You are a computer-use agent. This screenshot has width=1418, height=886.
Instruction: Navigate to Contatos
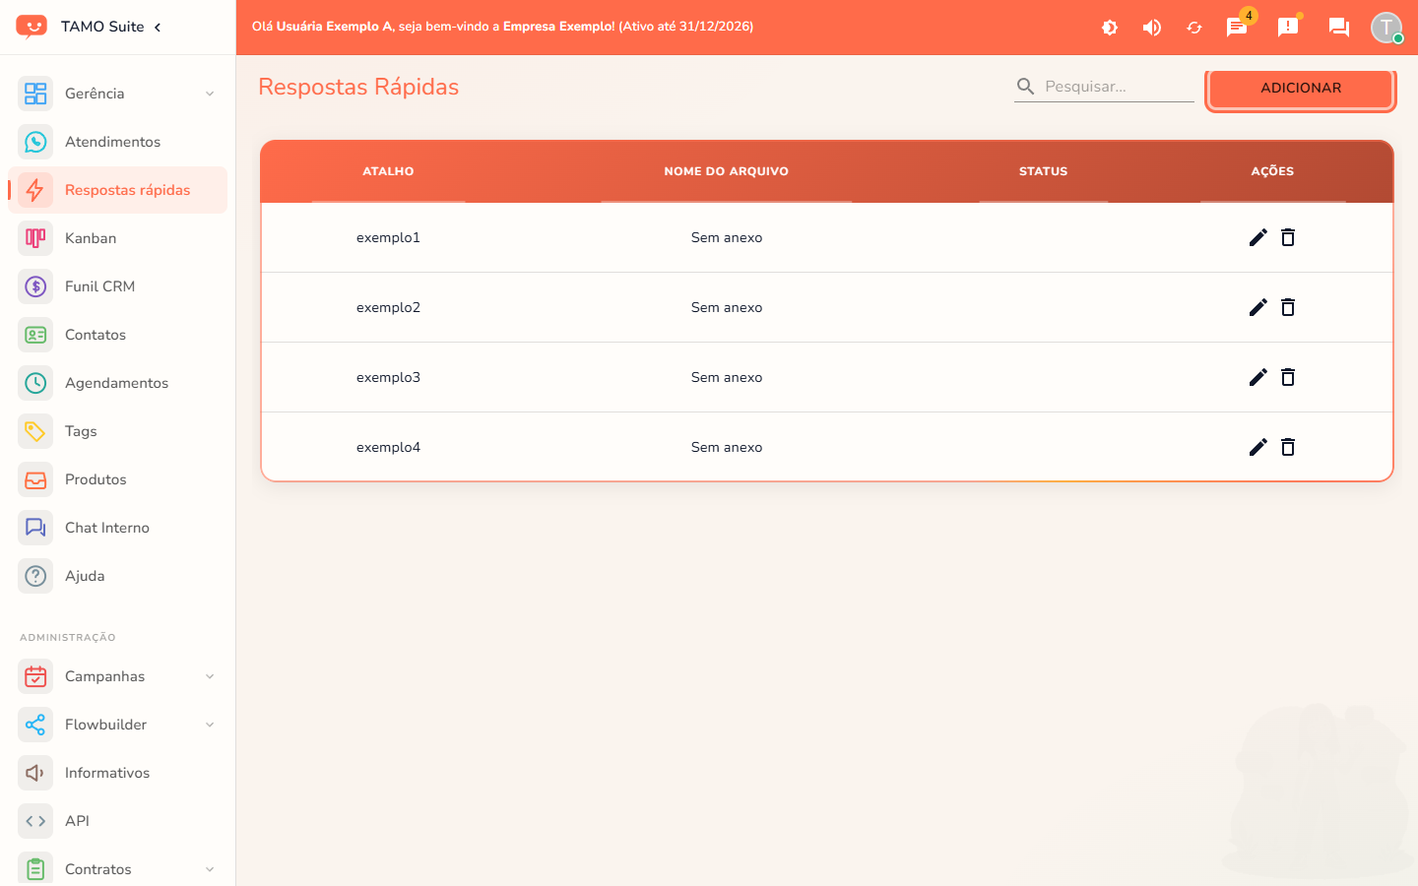point(118,335)
